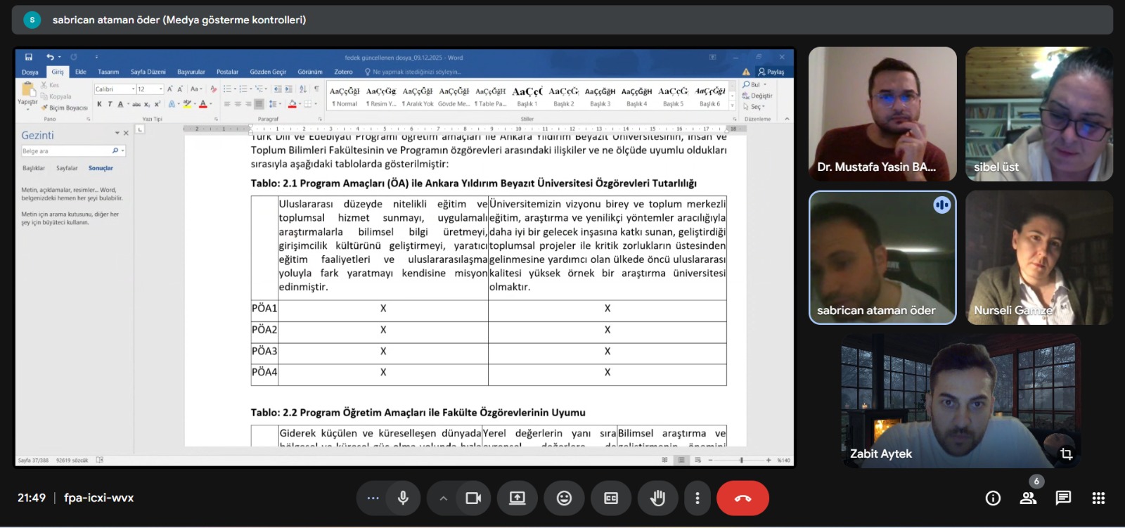Image resolution: width=1125 pixels, height=528 pixels.
Task: Click the crop icon on Zabit Aytek's tile
Action: (x=1066, y=453)
